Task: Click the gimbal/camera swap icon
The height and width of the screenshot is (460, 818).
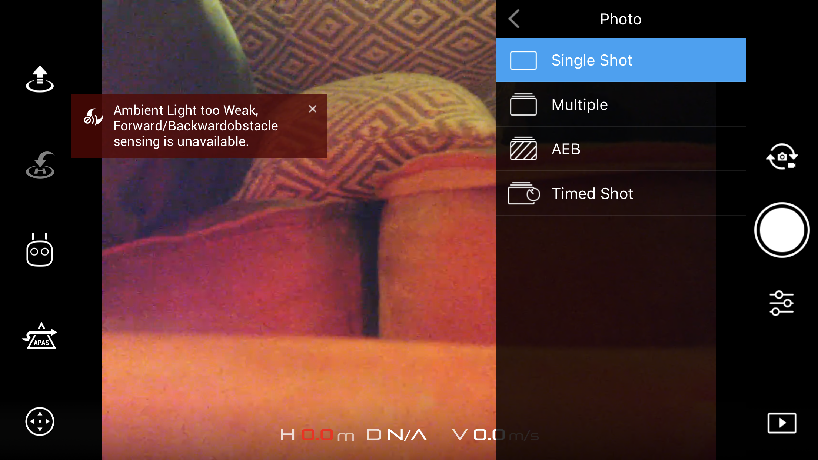Action: [x=781, y=156]
